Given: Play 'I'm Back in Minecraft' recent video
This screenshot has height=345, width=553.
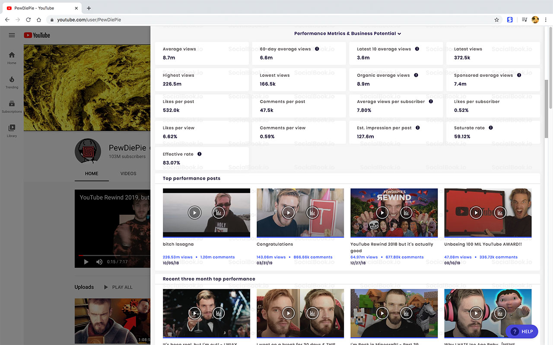Looking at the screenshot, I should pos(382,313).
